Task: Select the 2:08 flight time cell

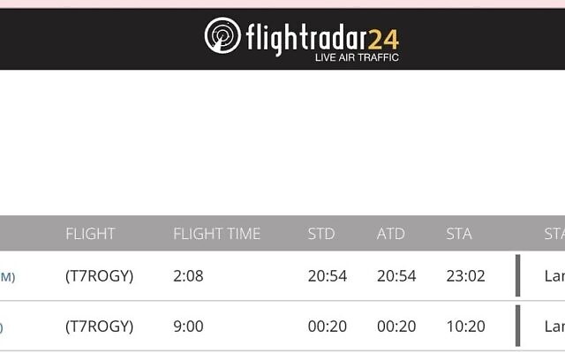Action: [188, 276]
